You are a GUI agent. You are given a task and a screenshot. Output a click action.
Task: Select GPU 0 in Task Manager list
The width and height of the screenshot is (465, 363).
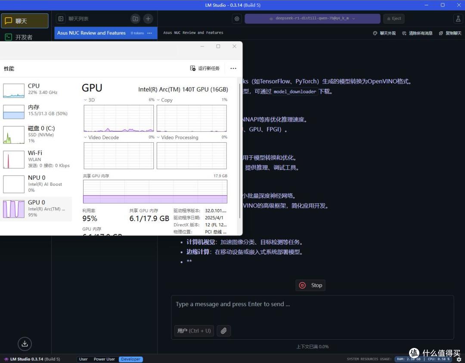[36, 209]
